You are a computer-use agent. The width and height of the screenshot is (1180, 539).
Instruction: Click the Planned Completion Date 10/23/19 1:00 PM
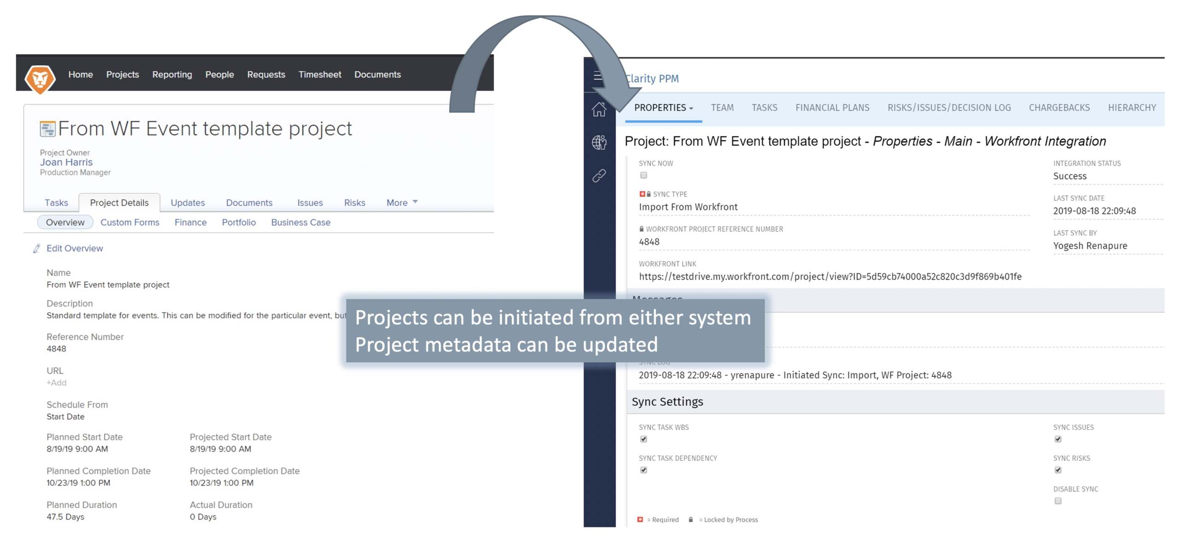point(78,483)
